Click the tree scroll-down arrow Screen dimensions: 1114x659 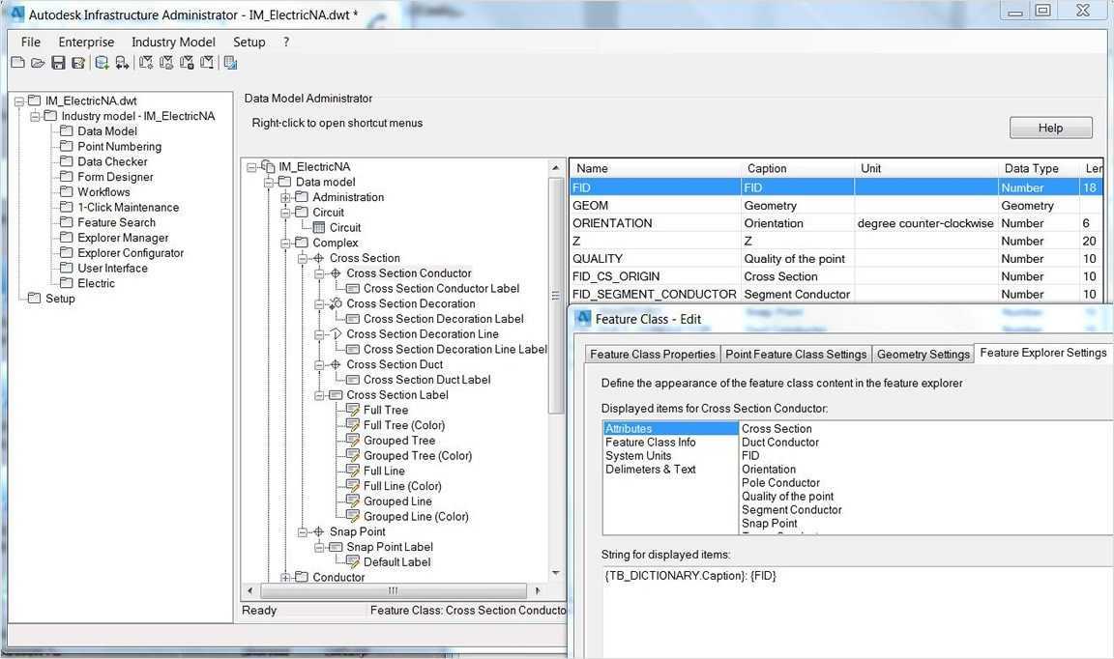click(556, 572)
